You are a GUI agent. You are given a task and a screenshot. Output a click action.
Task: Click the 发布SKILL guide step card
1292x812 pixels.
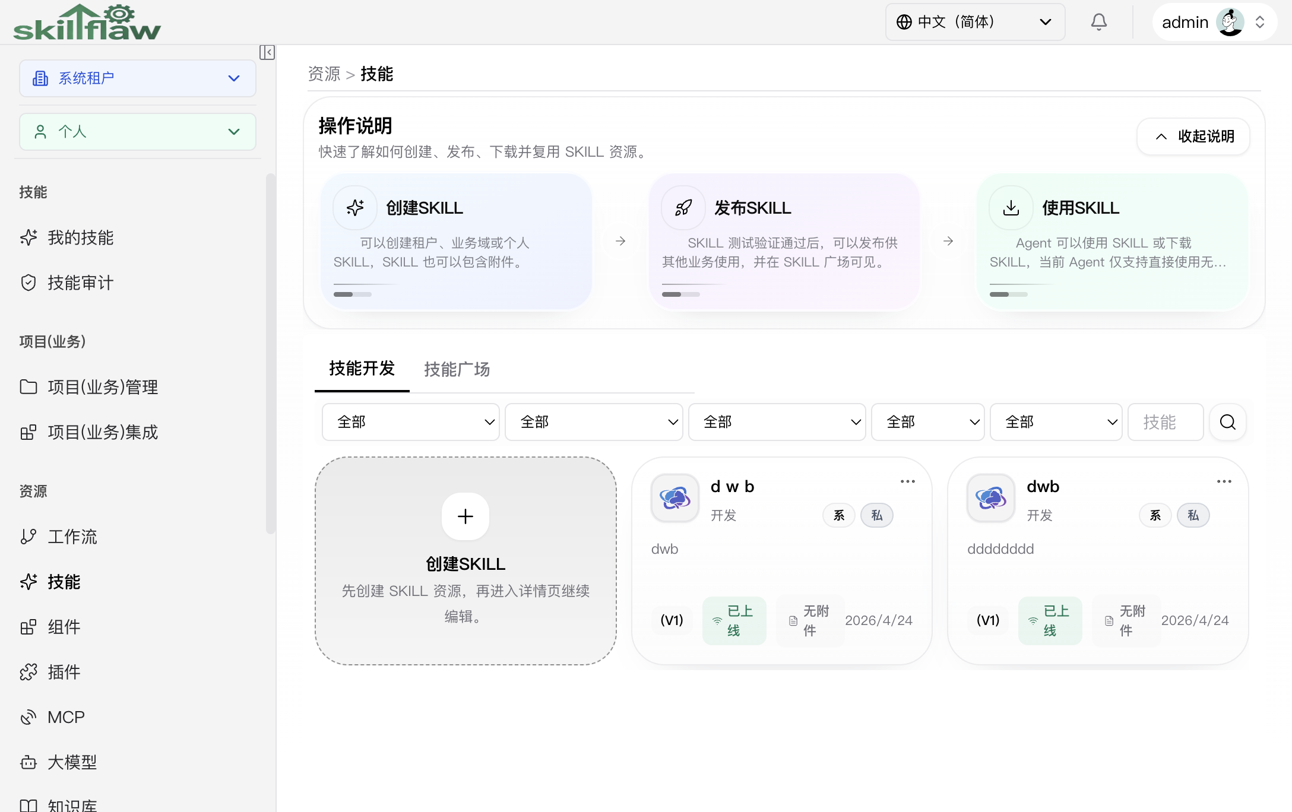pos(784,241)
